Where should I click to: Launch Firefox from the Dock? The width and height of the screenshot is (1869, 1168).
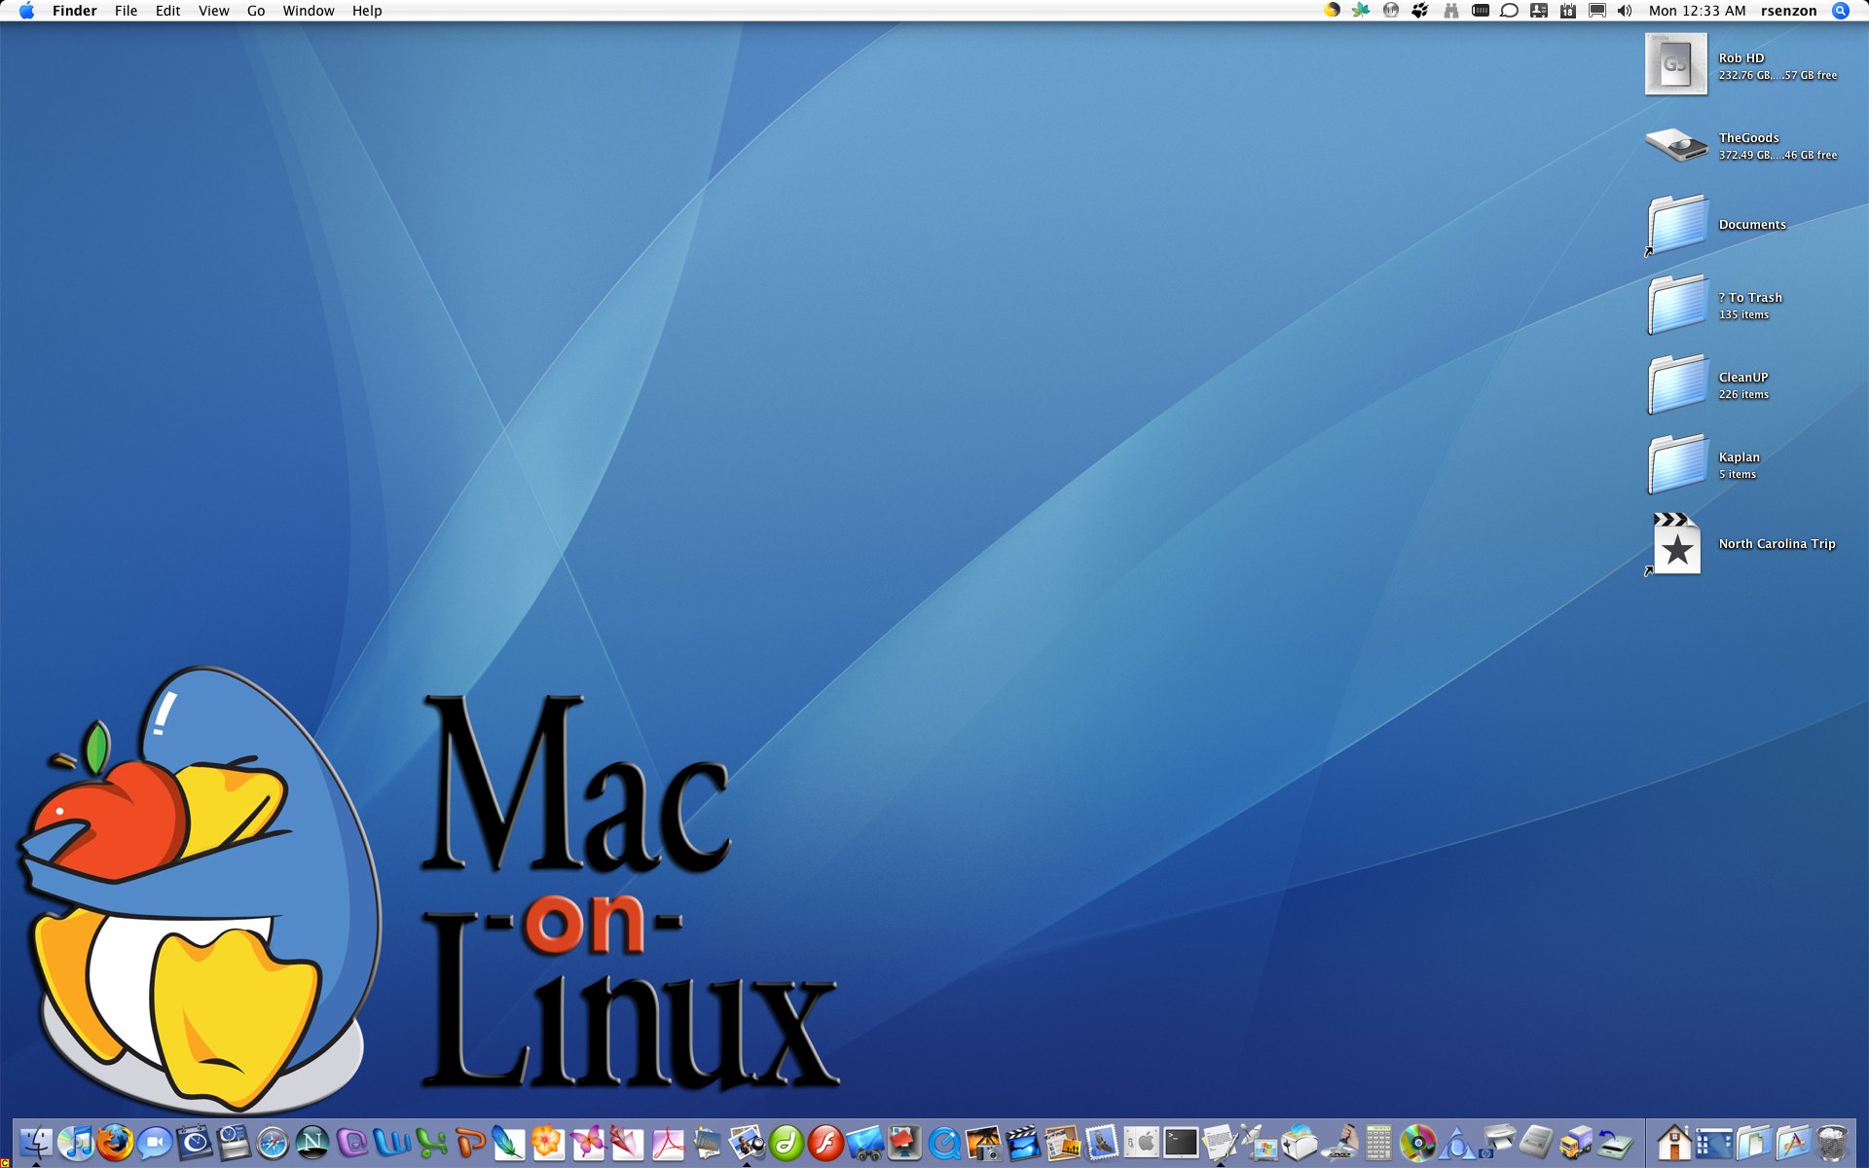pyautogui.click(x=115, y=1143)
